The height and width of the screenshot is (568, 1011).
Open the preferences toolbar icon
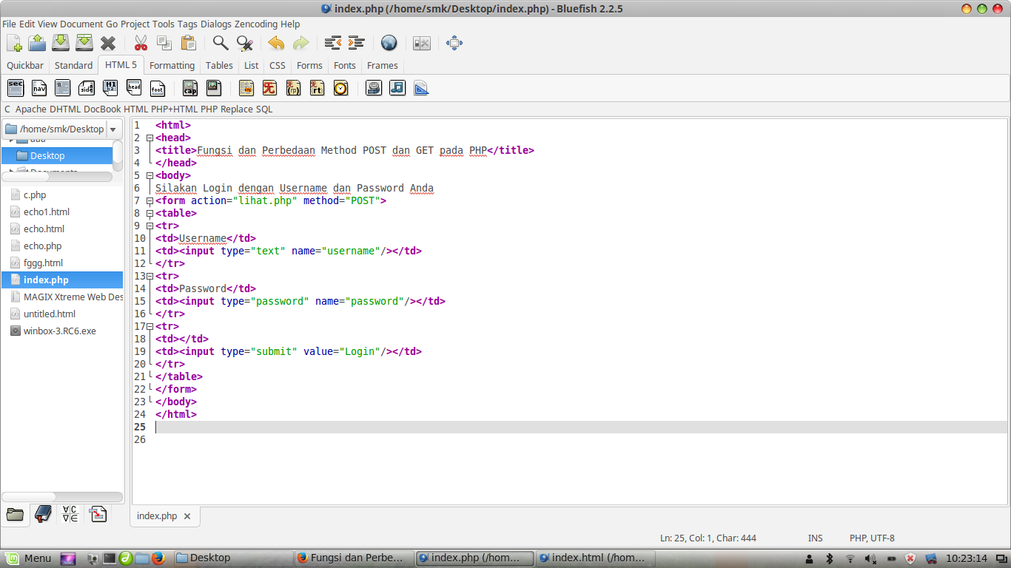coord(422,43)
